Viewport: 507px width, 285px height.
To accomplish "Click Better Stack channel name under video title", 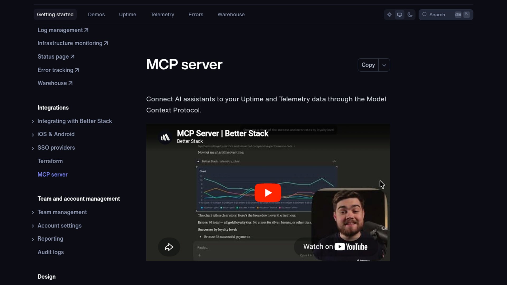I will (x=190, y=141).
